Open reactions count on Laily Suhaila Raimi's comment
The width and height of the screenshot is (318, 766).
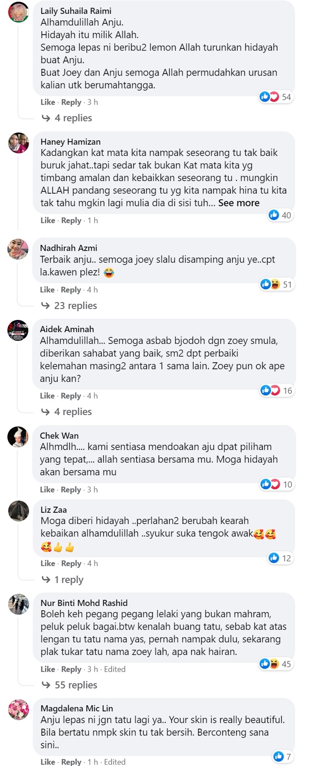[275, 97]
